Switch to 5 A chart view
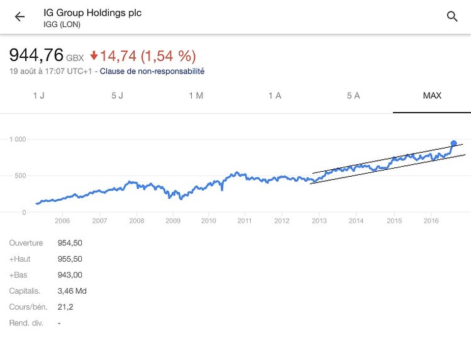The image size is (471, 341). pos(353,96)
